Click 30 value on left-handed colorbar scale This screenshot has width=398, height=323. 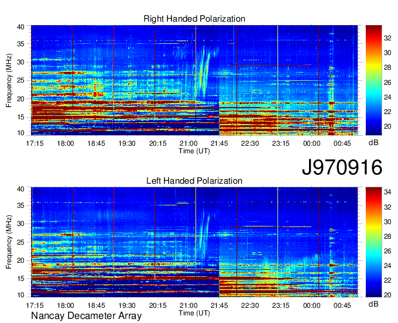pyautogui.click(x=387, y=222)
